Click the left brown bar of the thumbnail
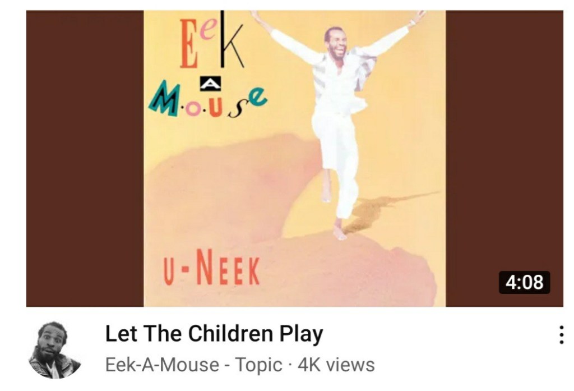Screen dimensions: 574x391 85,158
